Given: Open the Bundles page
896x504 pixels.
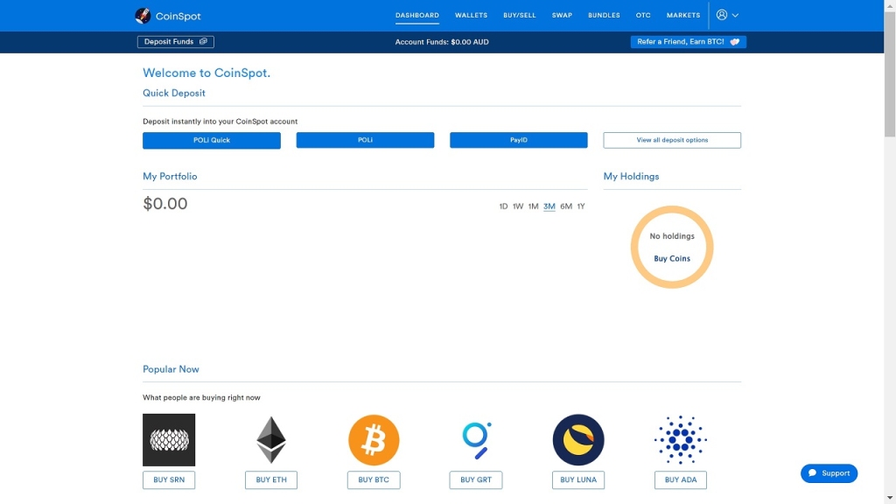Looking at the screenshot, I should 604,16.
